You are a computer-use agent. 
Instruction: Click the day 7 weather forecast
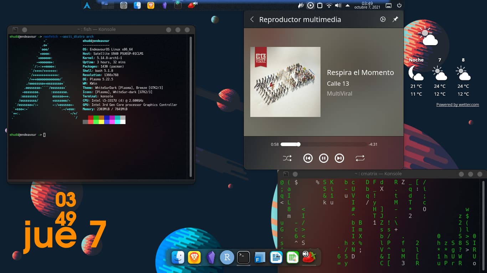[440, 77]
